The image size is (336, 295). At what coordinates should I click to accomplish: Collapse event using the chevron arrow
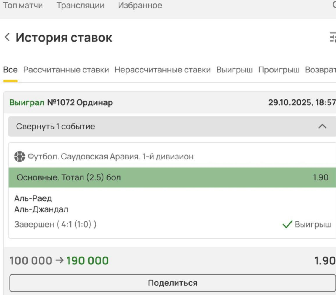322,126
